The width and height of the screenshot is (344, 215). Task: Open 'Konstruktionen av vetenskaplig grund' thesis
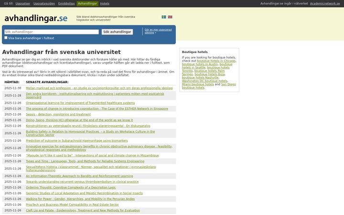click(x=88, y=126)
